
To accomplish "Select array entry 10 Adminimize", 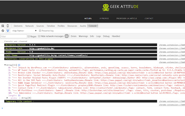I will [97, 93].
